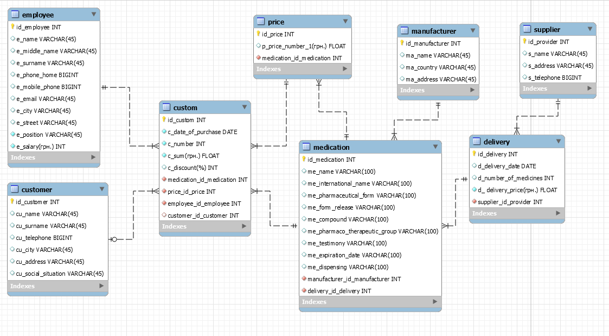609x336 pixels.
Task: Expand Indexes section of customer table
Action: click(101, 286)
